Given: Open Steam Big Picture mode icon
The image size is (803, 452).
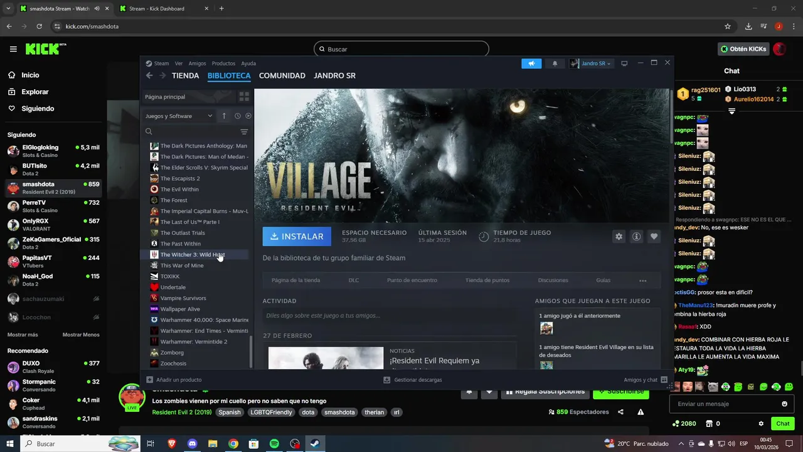Looking at the screenshot, I should pyautogui.click(x=624, y=63).
